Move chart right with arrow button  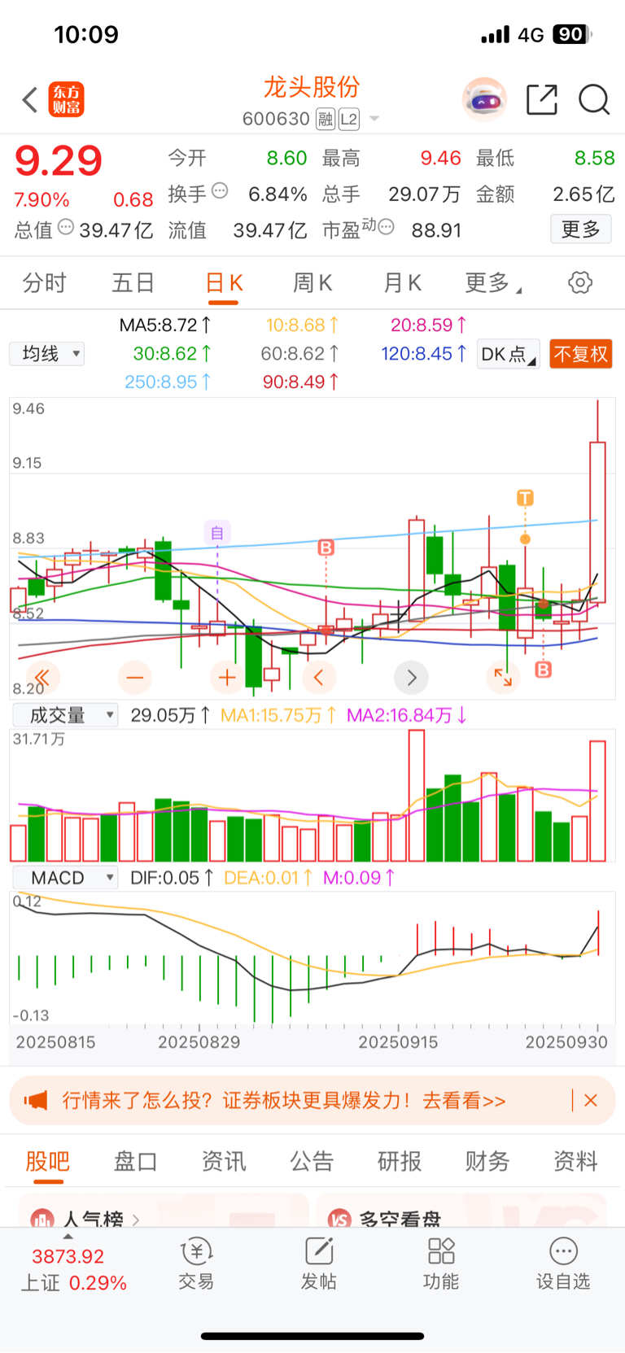[411, 677]
